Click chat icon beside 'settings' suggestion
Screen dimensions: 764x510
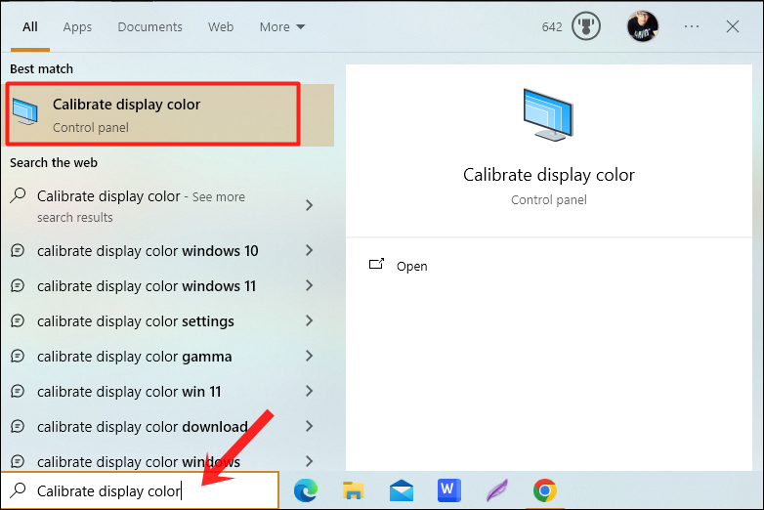[x=18, y=321]
